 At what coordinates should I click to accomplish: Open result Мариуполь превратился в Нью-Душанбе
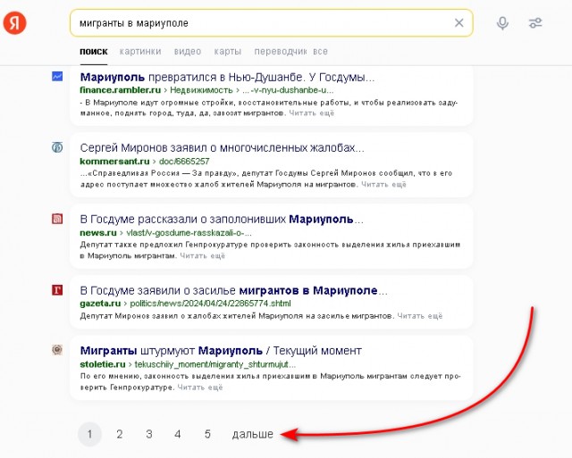pos(227,78)
